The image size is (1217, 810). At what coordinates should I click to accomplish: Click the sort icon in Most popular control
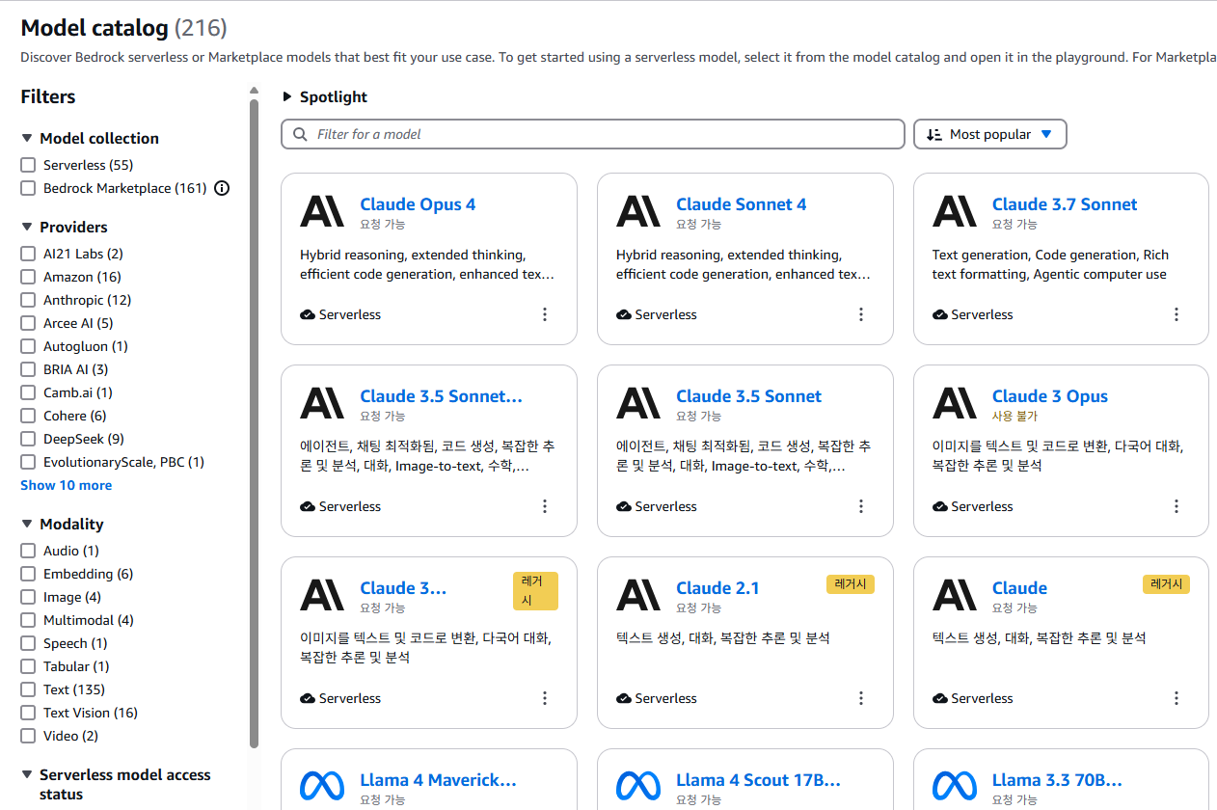pos(933,134)
